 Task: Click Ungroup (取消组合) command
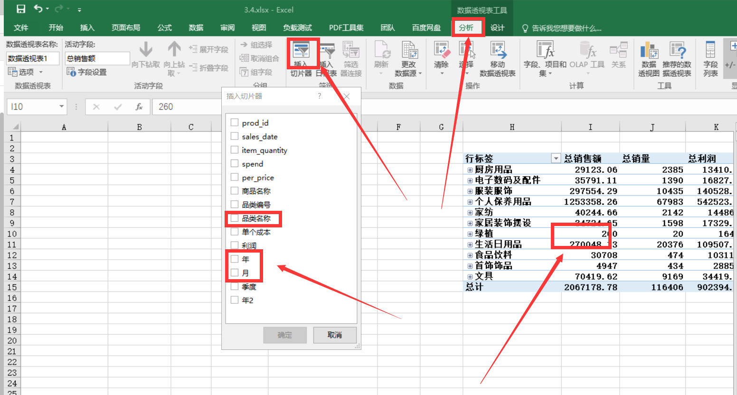[259, 58]
